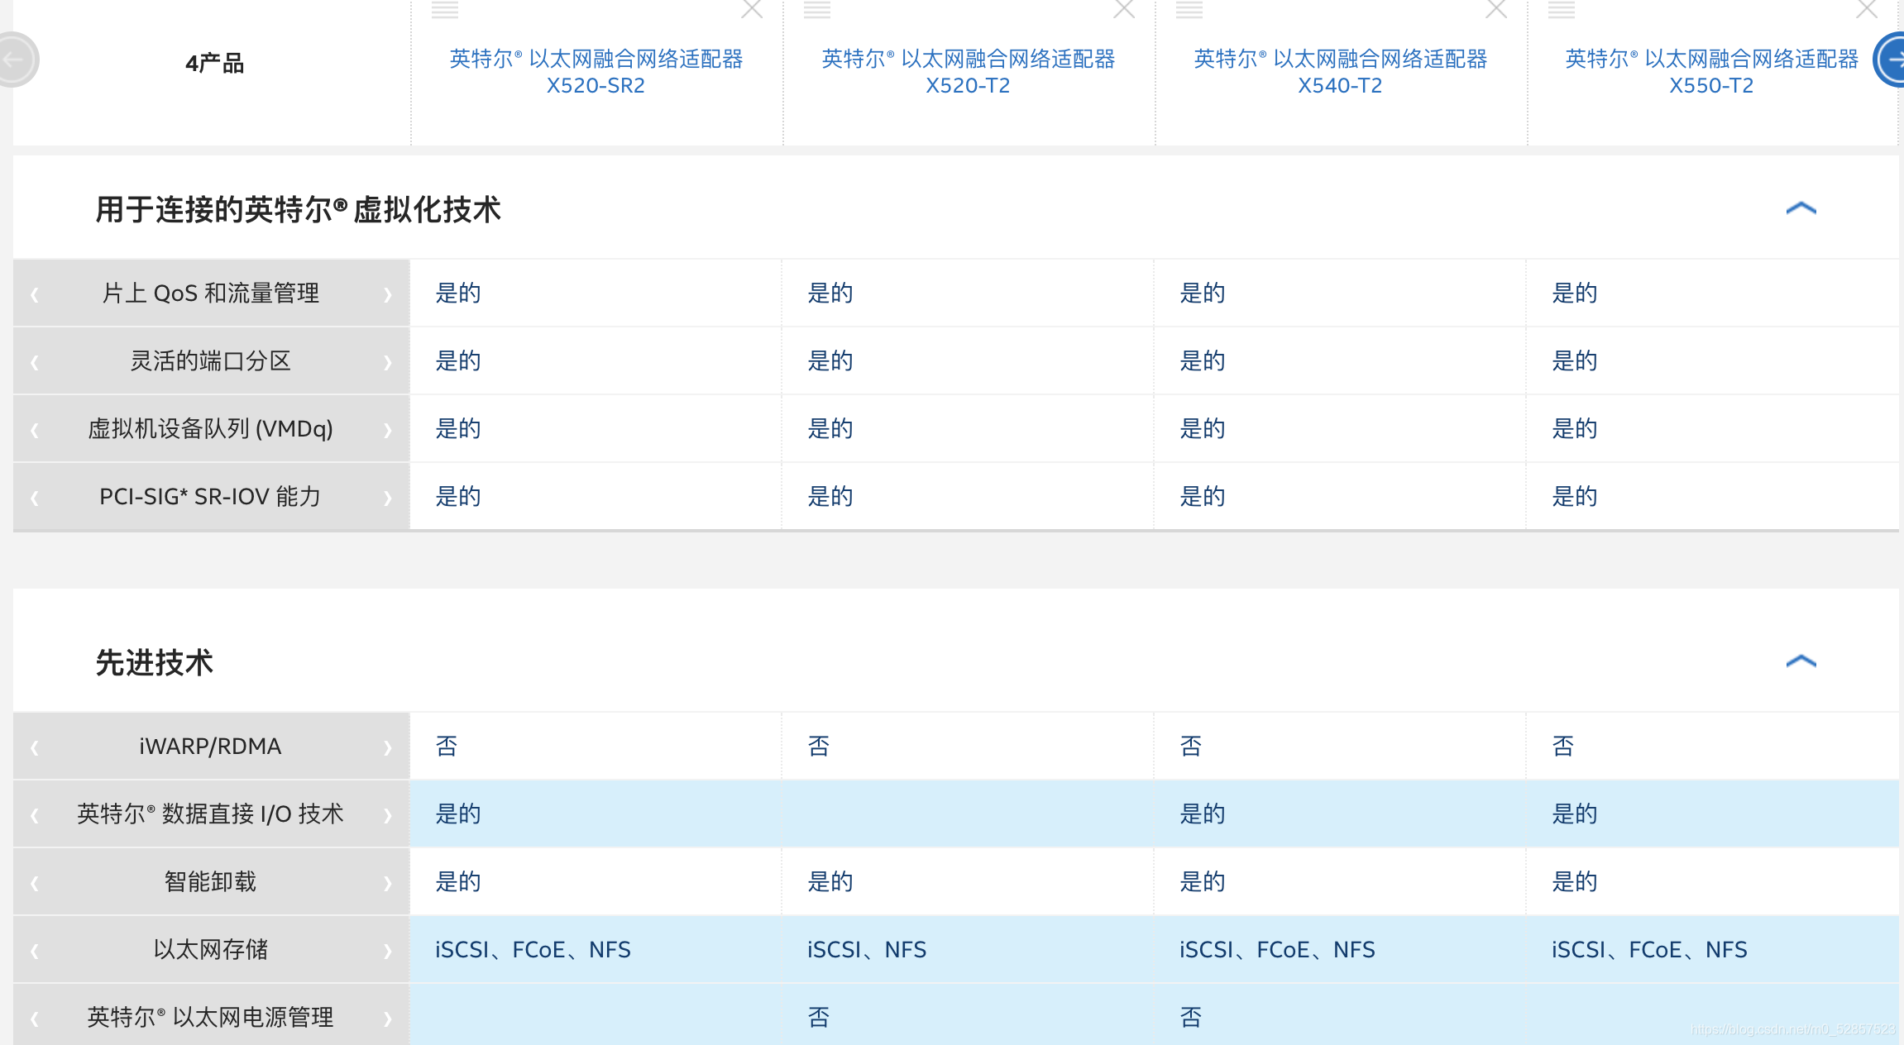
Task: Click left chevron on iWARP/RDMA row
Action: (x=35, y=747)
